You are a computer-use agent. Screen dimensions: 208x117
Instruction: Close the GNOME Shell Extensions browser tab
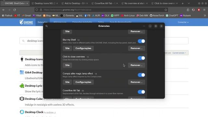coord(27,4)
